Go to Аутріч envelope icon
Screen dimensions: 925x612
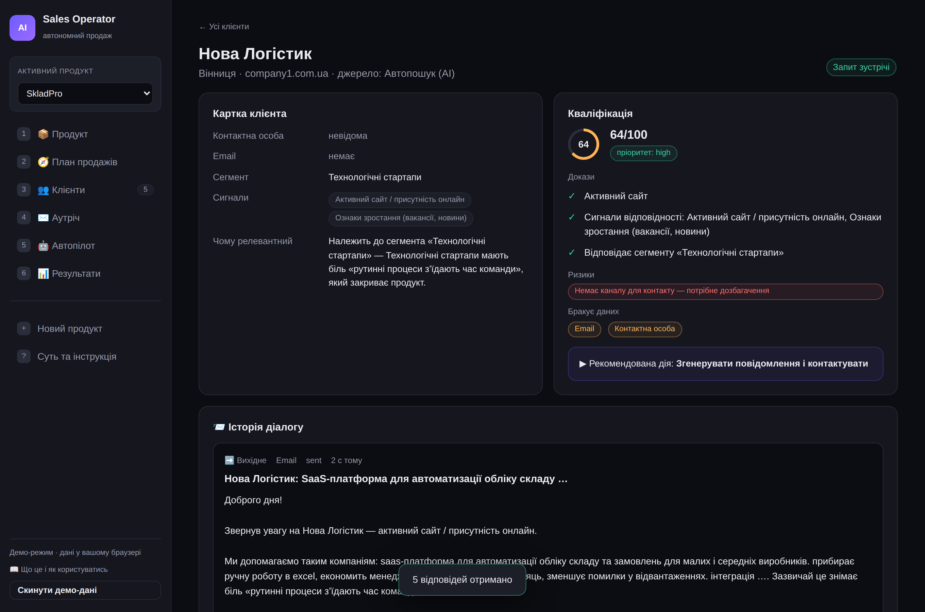(43, 218)
